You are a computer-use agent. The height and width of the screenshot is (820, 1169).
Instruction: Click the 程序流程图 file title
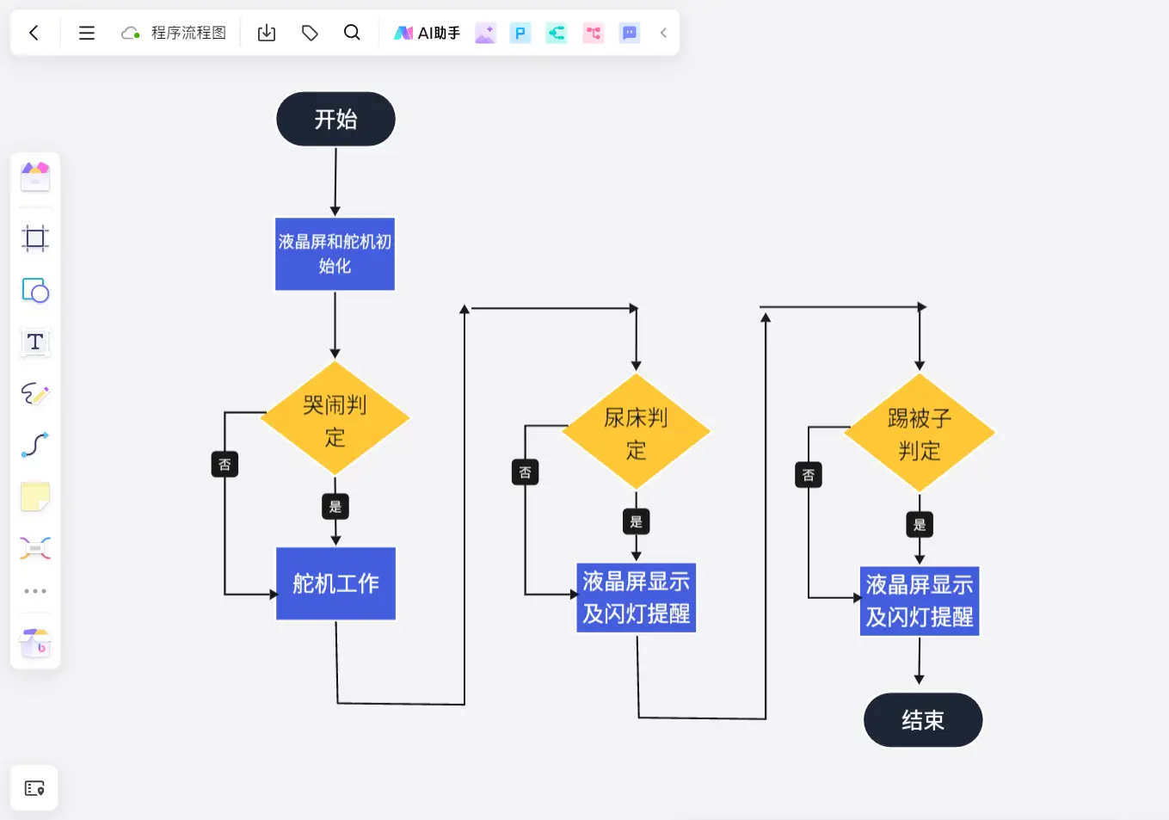pyautogui.click(x=188, y=33)
